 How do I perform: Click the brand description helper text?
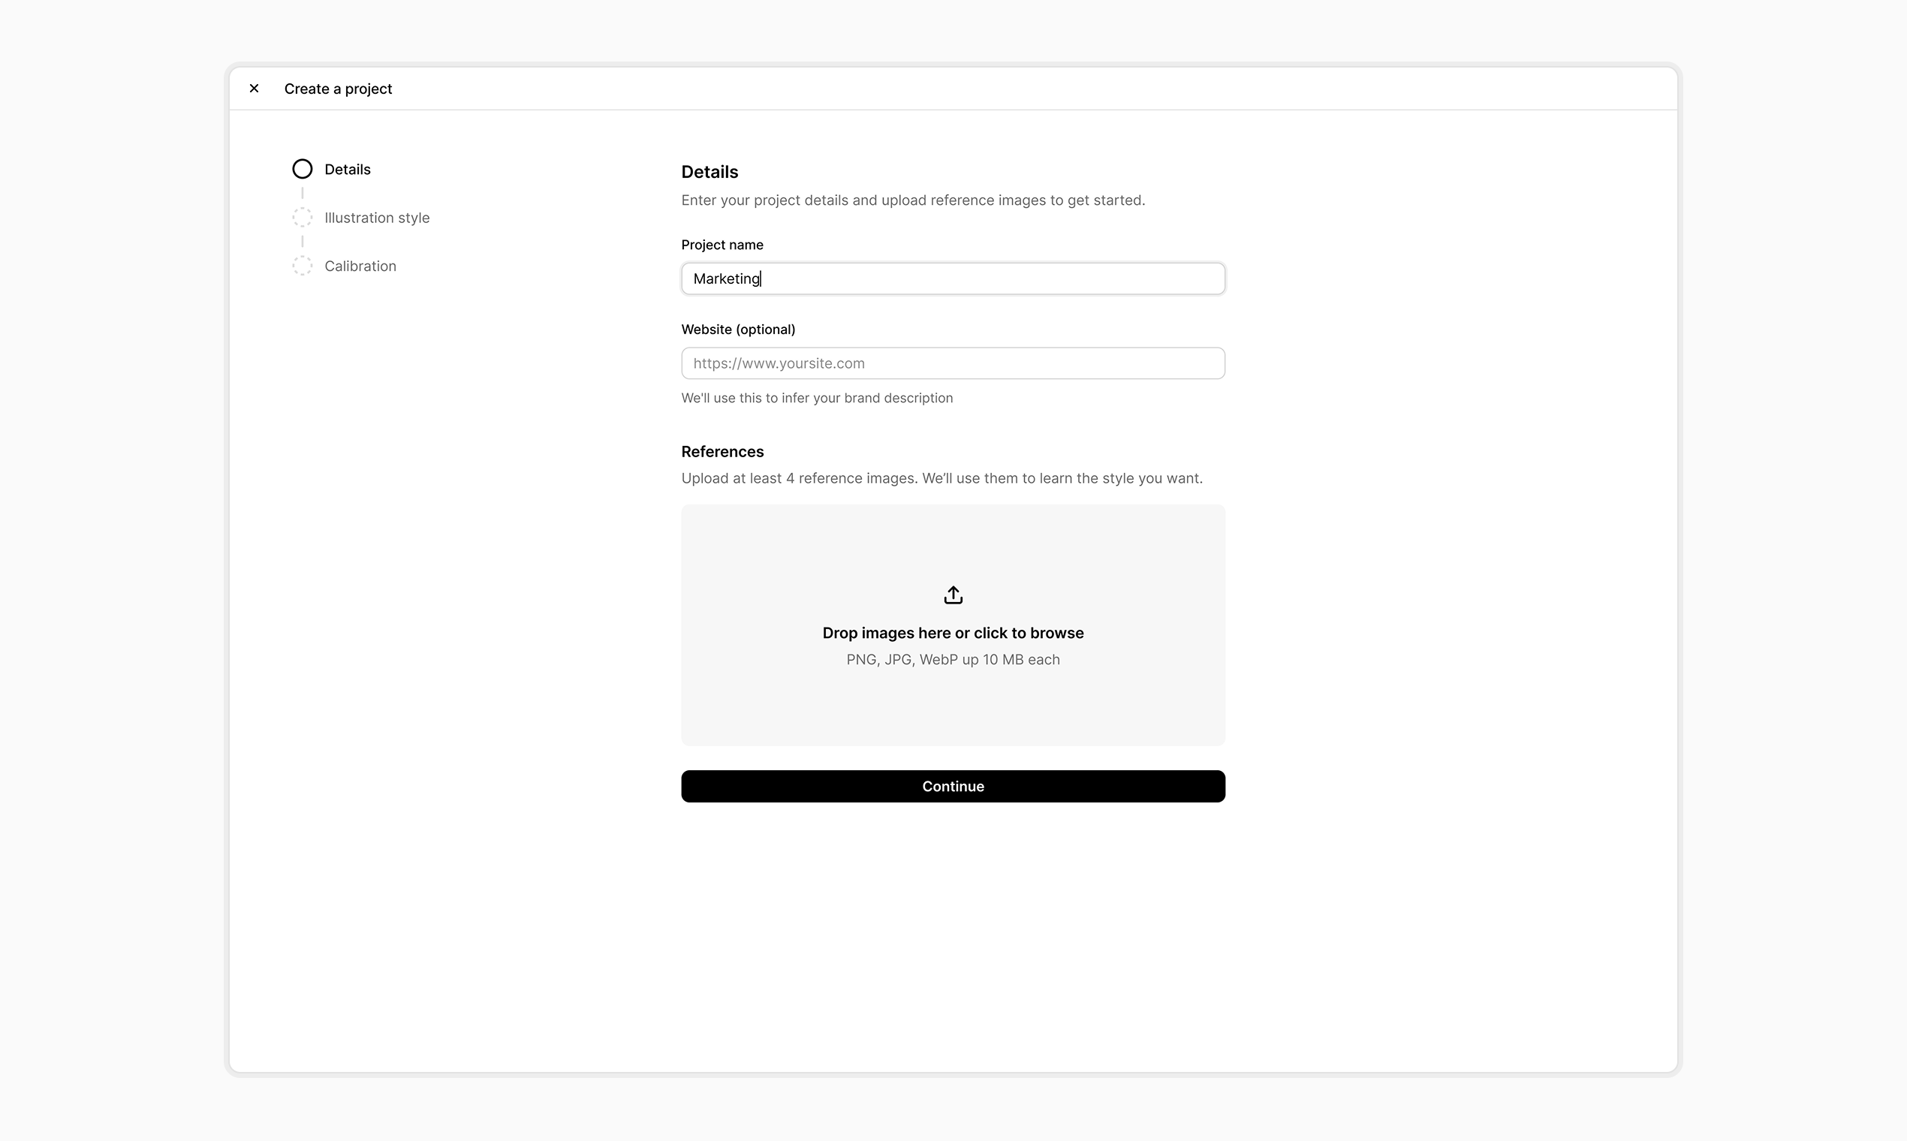[x=817, y=398]
